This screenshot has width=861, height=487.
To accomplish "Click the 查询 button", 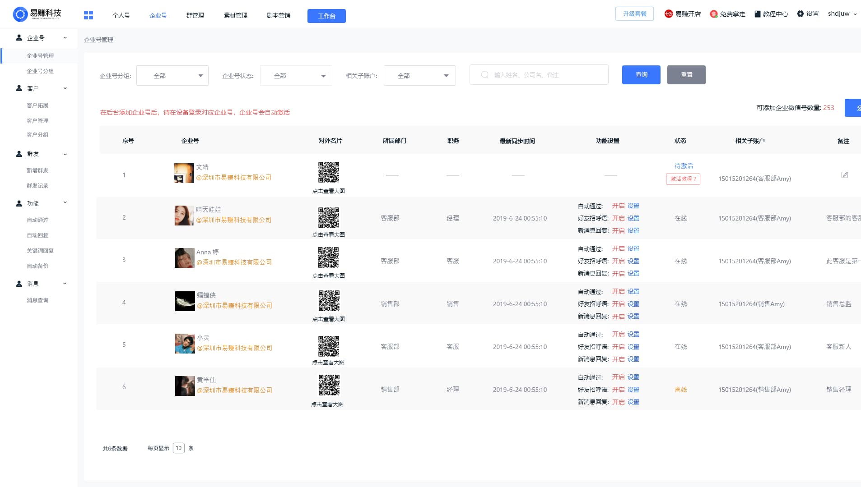I will click(641, 75).
